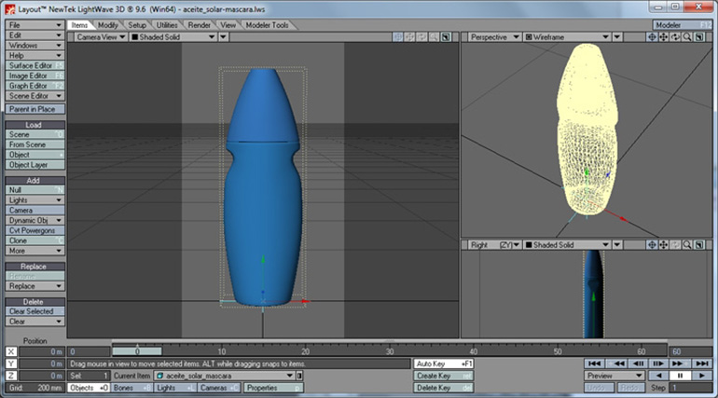Viewport: 718px width, 398px height.
Task: Click the Properties button
Action: coord(272,388)
